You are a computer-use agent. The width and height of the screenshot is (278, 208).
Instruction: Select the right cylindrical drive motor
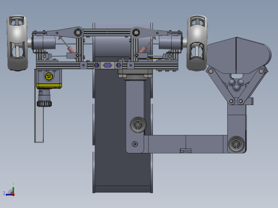[x=170, y=42]
